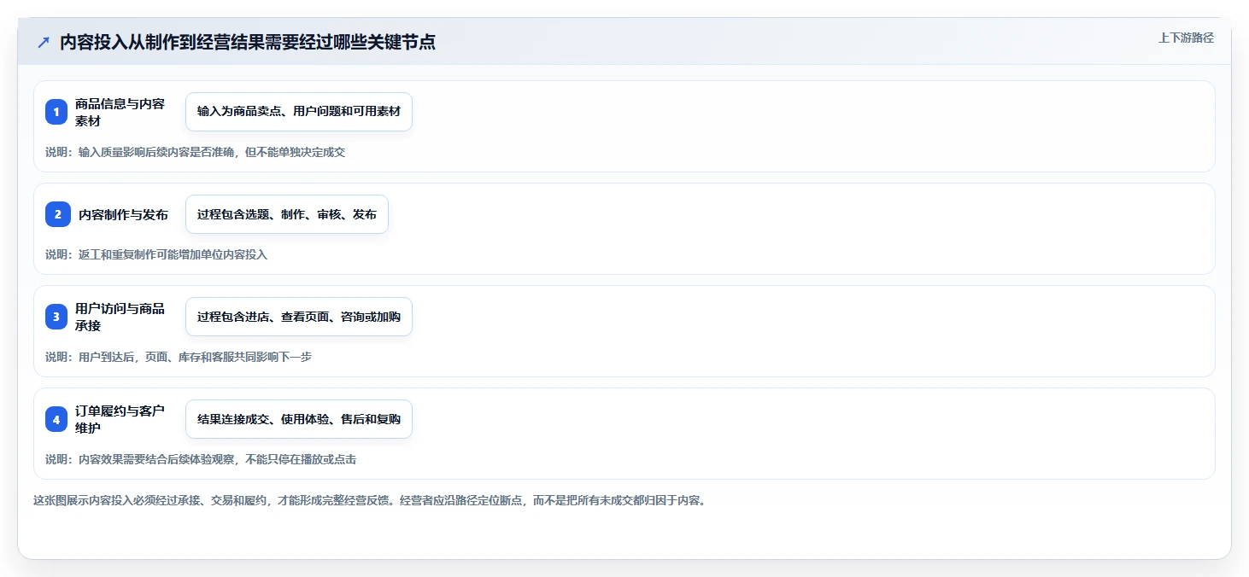Click the 过程包含进店、查看页面、咨询或加购 chip
The image size is (1249, 577).
[299, 317]
